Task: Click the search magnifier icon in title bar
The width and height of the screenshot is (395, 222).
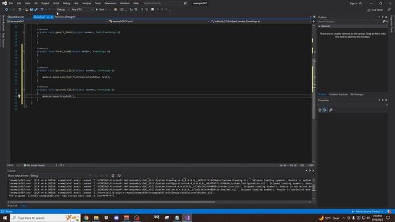Action: [x=185, y=3]
